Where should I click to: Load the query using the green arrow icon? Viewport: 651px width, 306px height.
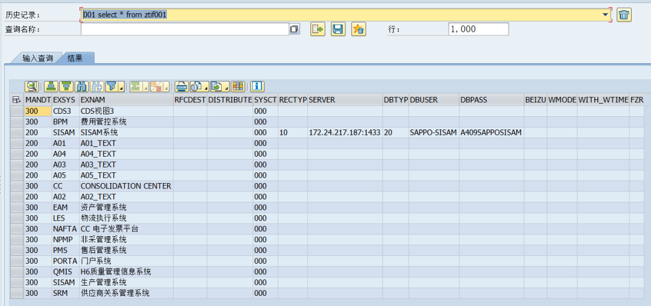[318, 29]
